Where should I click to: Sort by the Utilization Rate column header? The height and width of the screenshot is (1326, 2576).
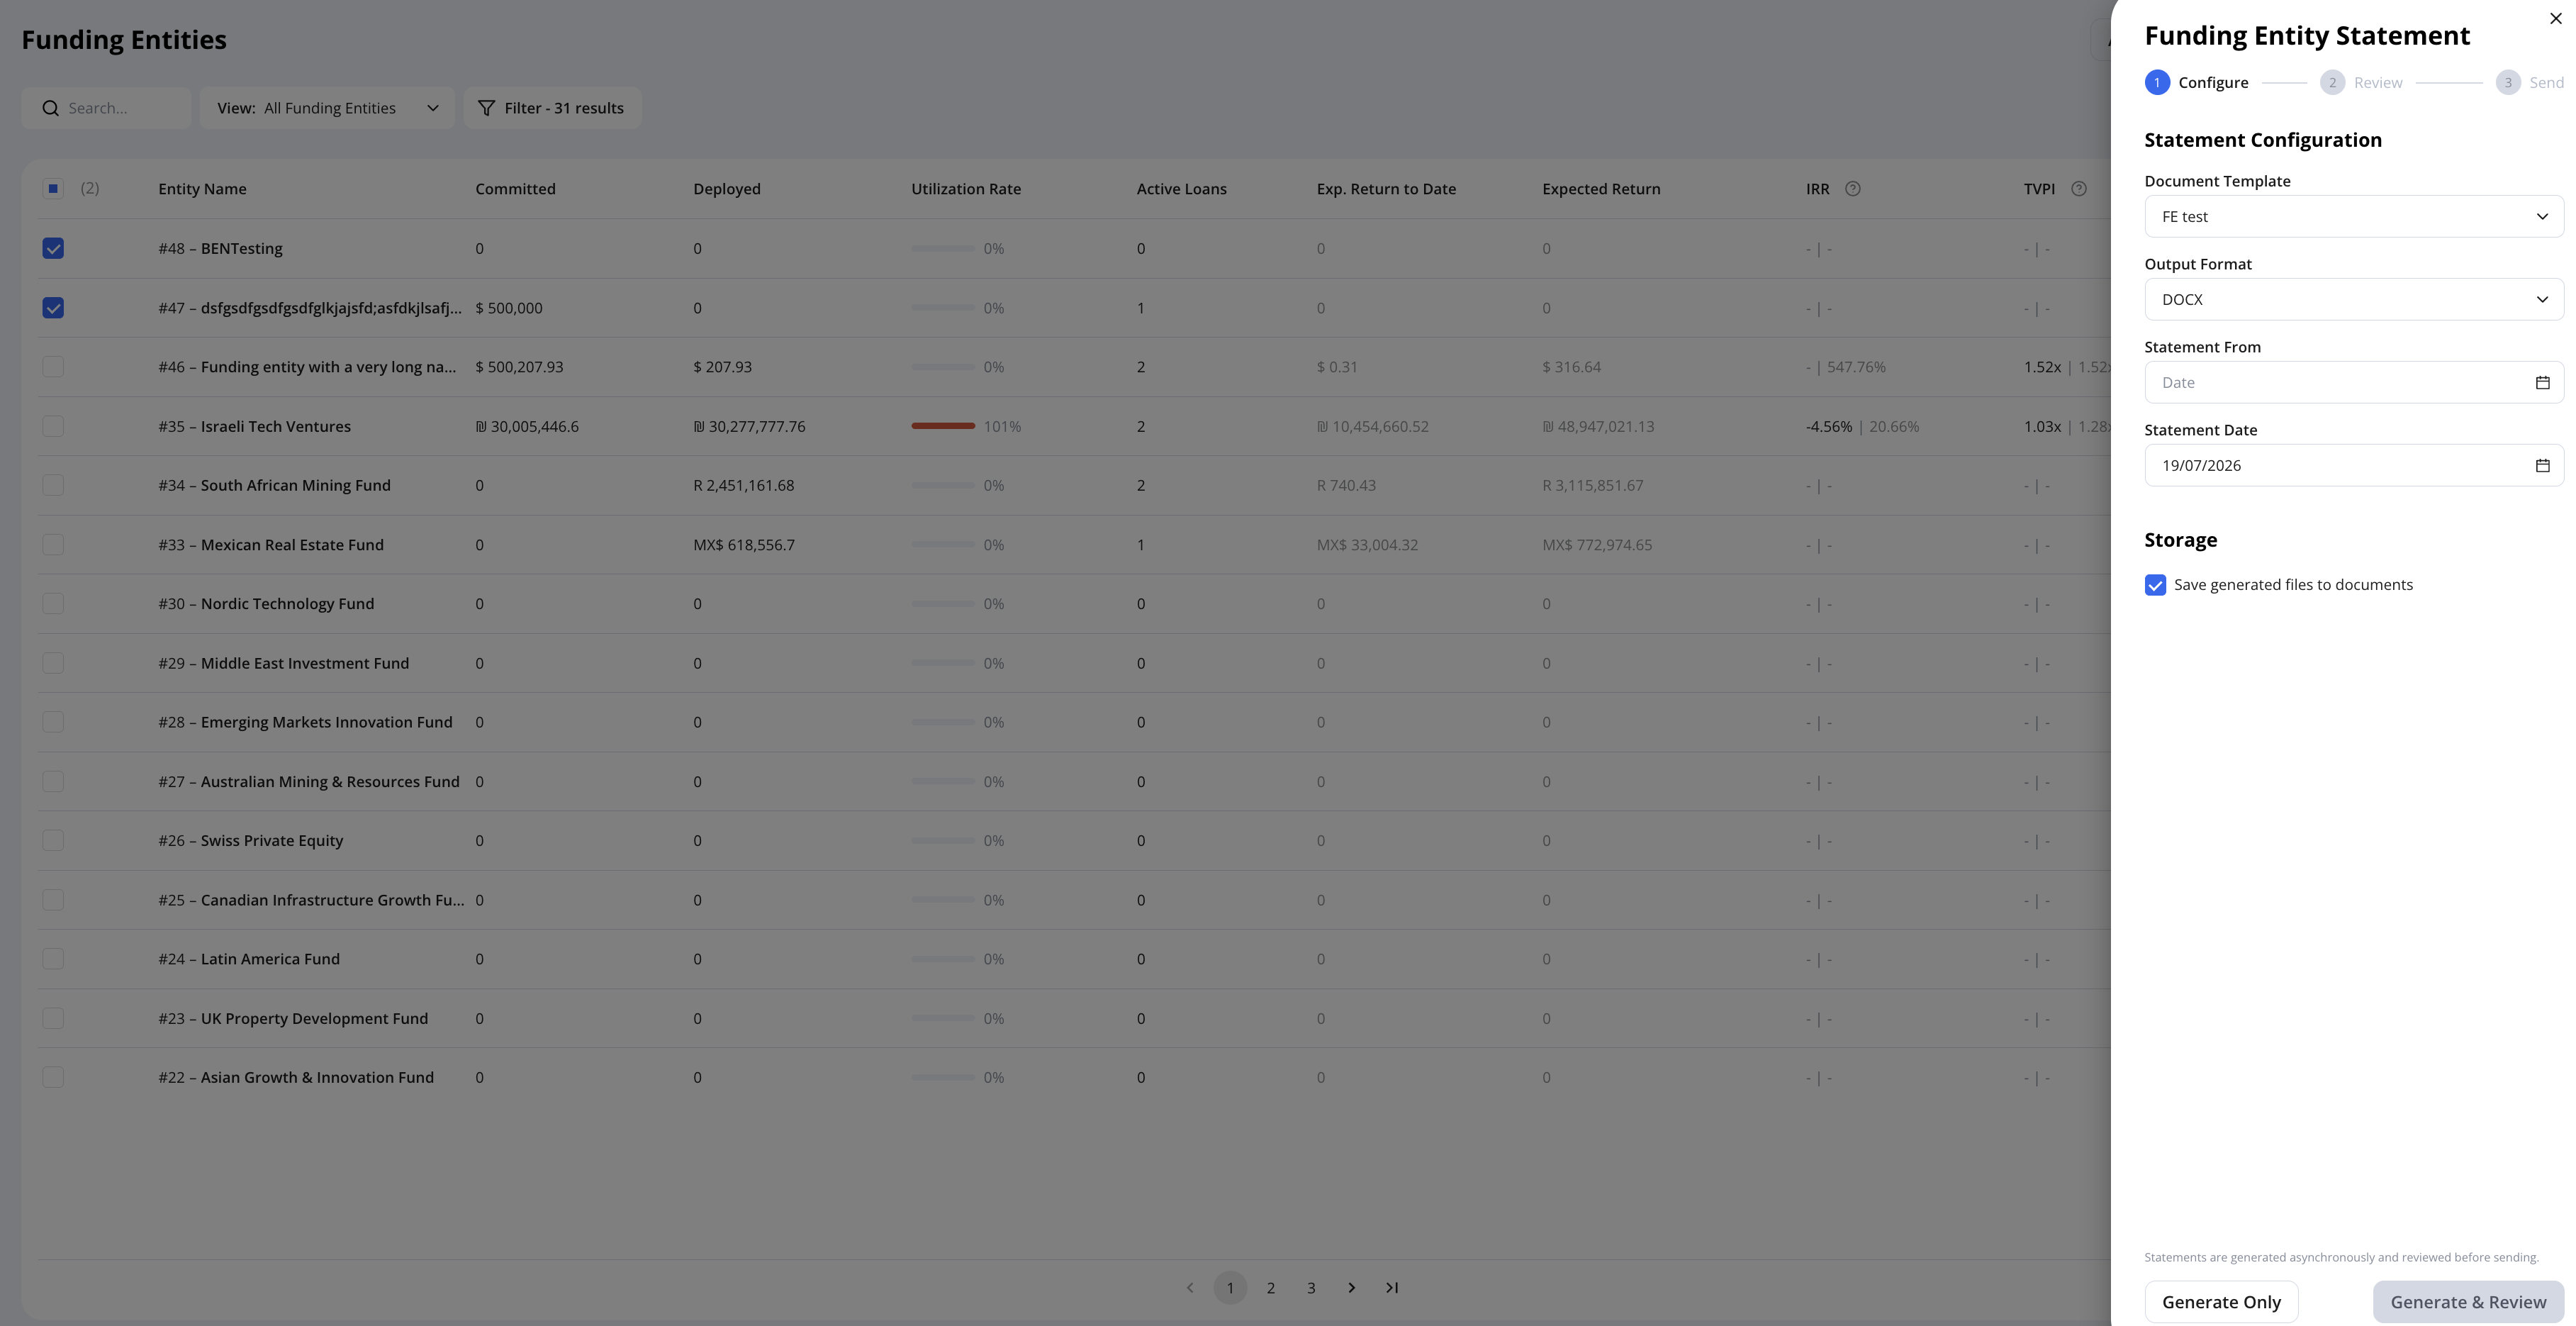pyautogui.click(x=966, y=189)
